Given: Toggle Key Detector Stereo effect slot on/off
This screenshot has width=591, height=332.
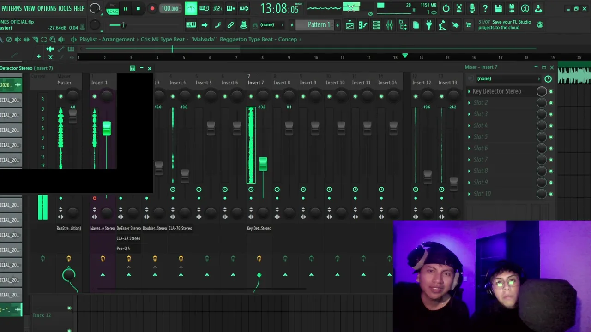Looking at the screenshot, I should [x=550, y=91].
